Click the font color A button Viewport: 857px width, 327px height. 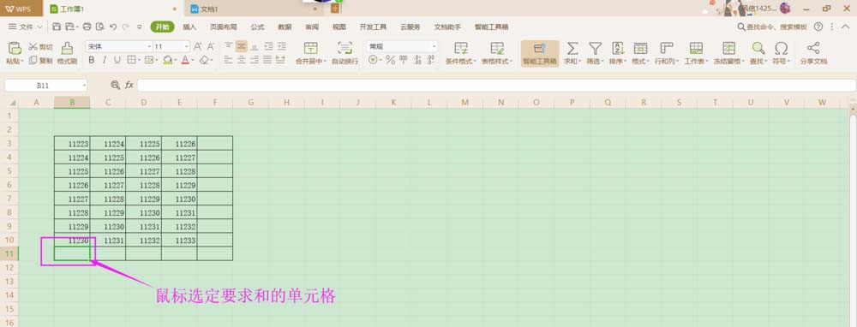(x=185, y=61)
